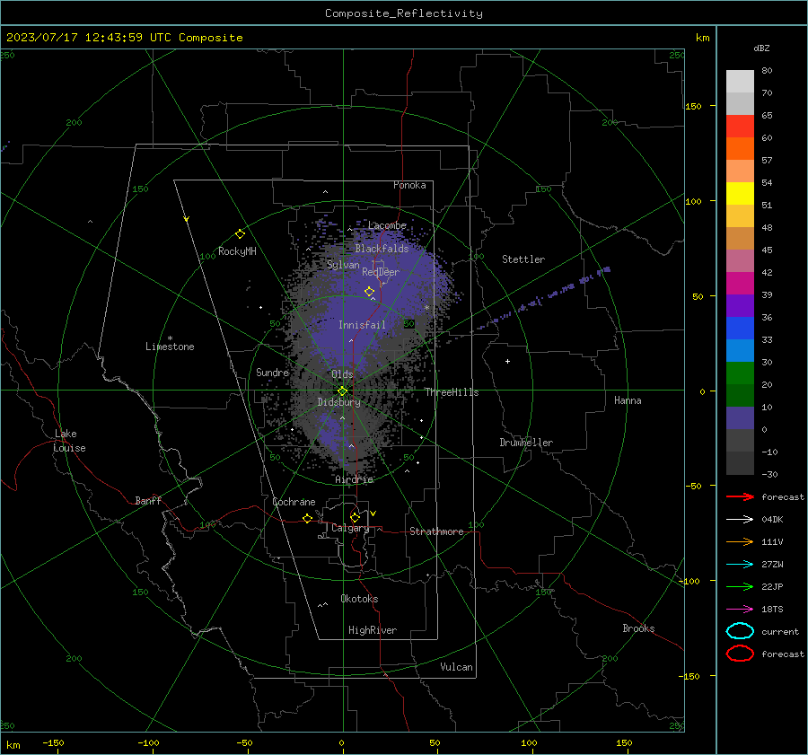Image resolution: width=808 pixels, height=755 pixels.
Task: Click the Okotoks label
Action: (359, 599)
